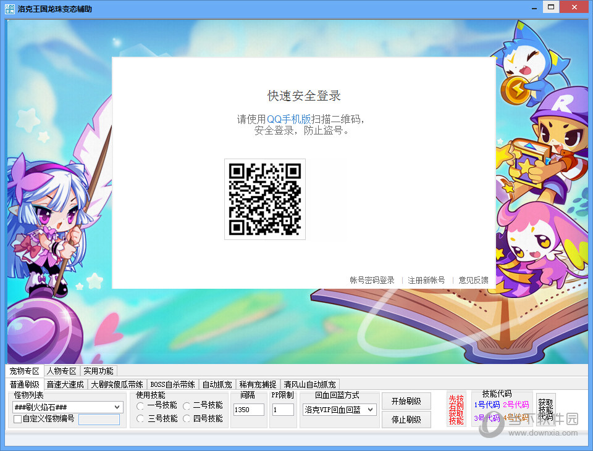This screenshot has height=451, width=593.
Task: Select the 四号技能 radio button
Action: point(187,418)
